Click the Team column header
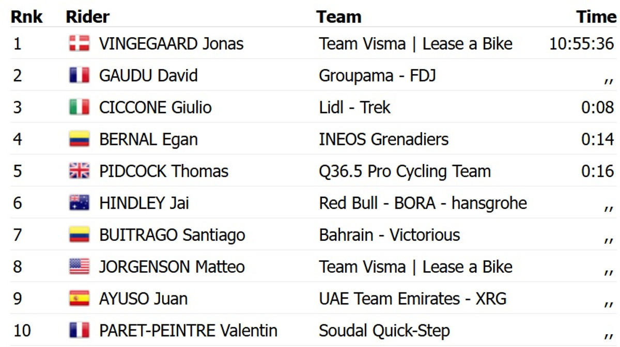 tap(338, 16)
